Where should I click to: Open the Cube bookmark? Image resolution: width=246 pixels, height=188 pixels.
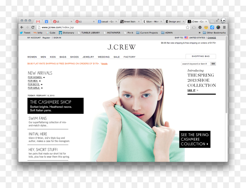click(51, 33)
